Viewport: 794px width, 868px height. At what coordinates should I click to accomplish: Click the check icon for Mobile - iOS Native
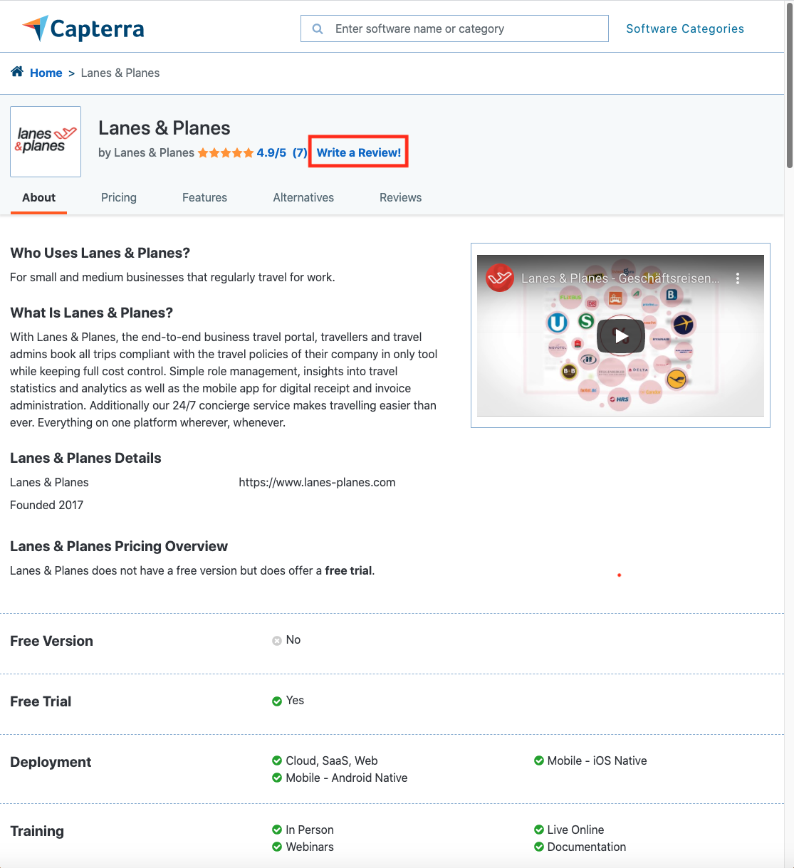(539, 761)
